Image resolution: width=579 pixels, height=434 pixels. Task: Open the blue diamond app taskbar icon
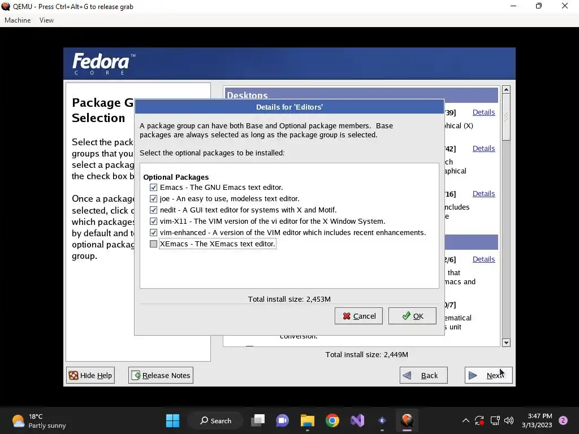[x=382, y=420]
